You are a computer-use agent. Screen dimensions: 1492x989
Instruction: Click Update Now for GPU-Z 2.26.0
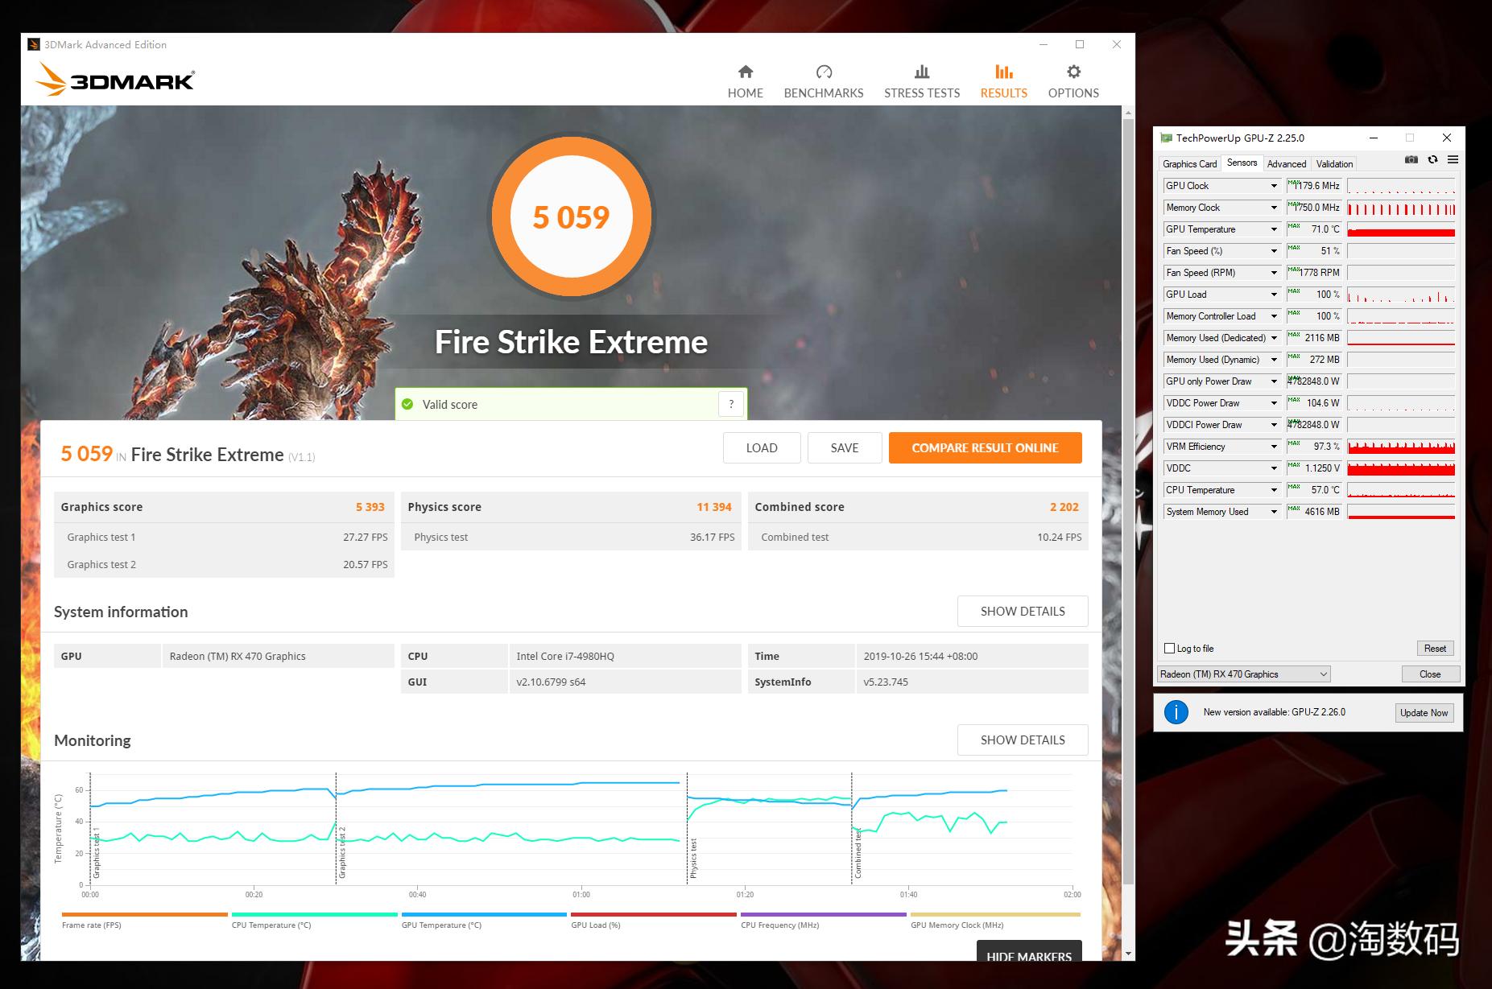pyautogui.click(x=1424, y=712)
